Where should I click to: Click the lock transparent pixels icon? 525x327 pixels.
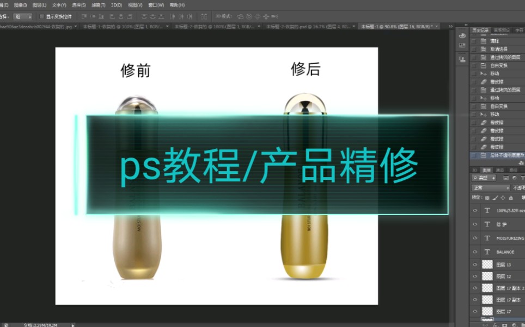(487, 198)
